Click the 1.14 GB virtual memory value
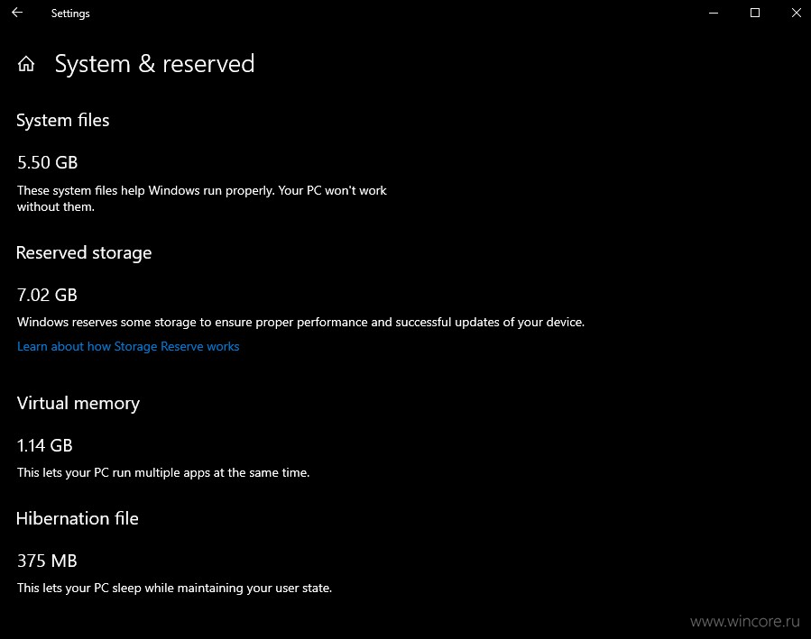This screenshot has width=811, height=639. coord(44,445)
